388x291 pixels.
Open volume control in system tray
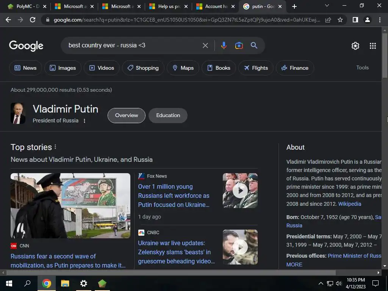tap(339, 283)
